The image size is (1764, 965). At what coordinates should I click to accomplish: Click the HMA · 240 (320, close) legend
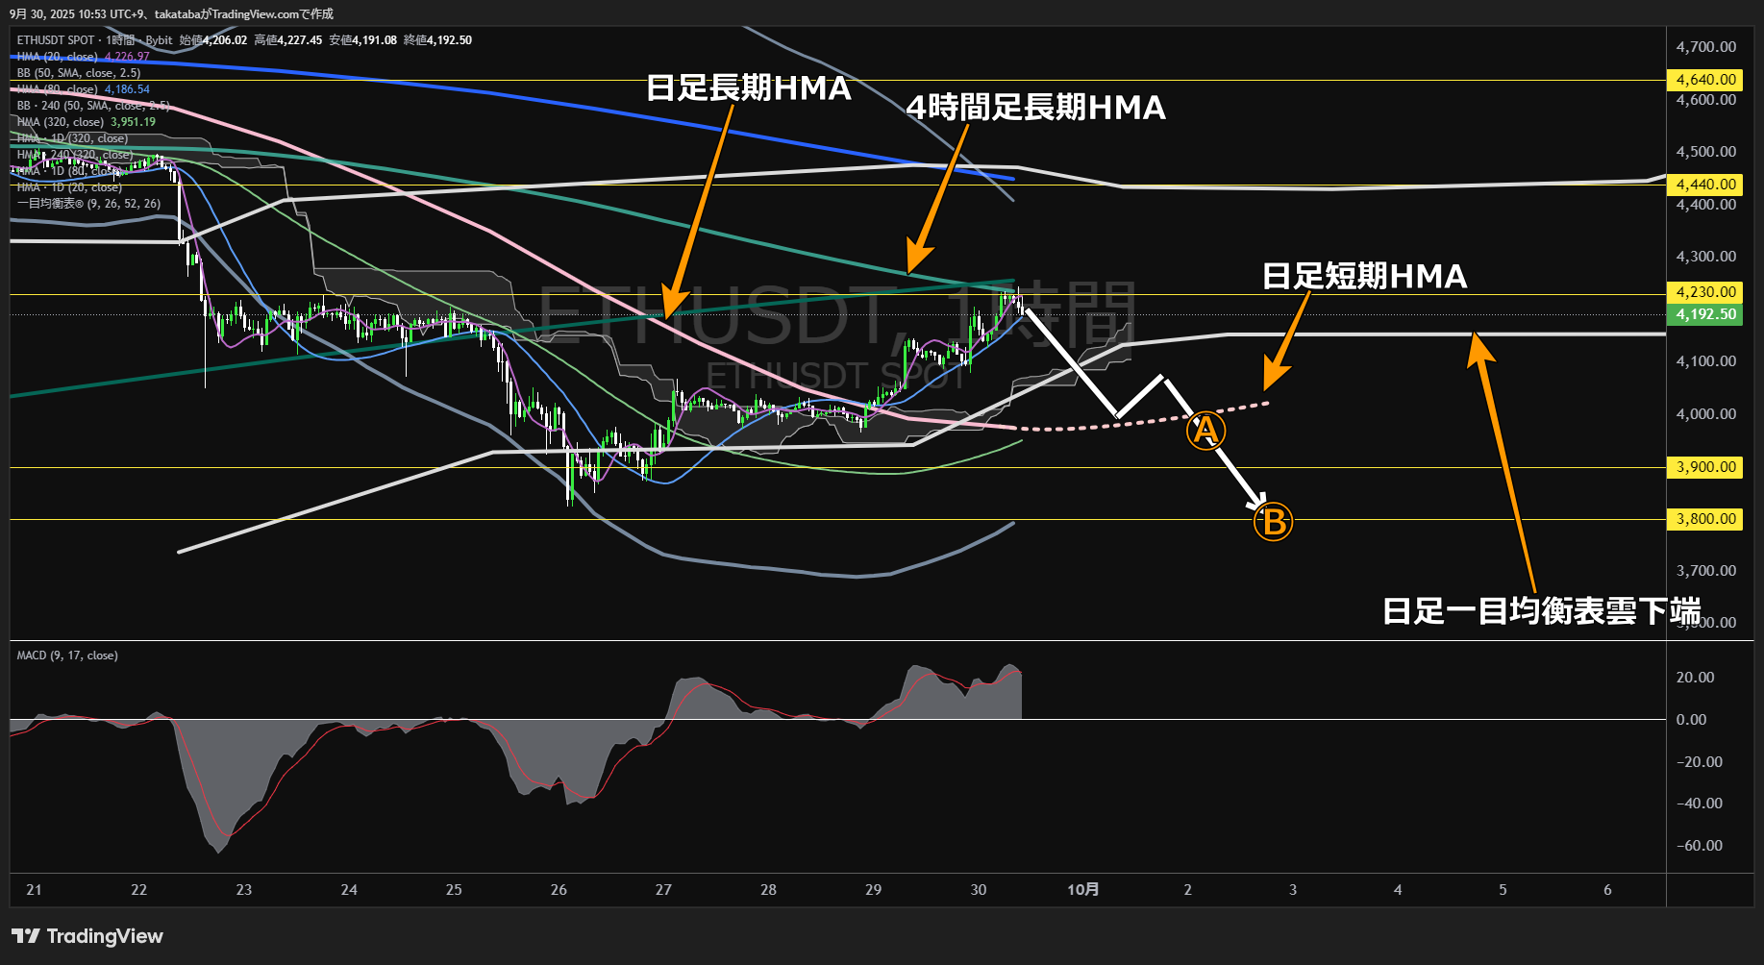click(75, 155)
